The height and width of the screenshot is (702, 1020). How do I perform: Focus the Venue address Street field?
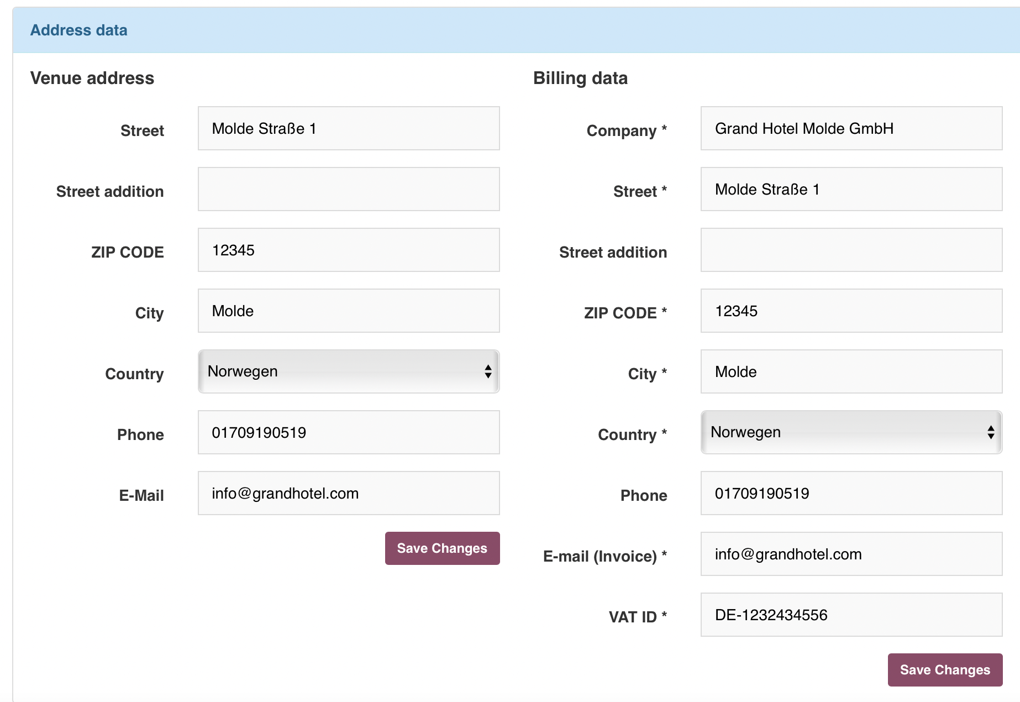click(x=348, y=128)
